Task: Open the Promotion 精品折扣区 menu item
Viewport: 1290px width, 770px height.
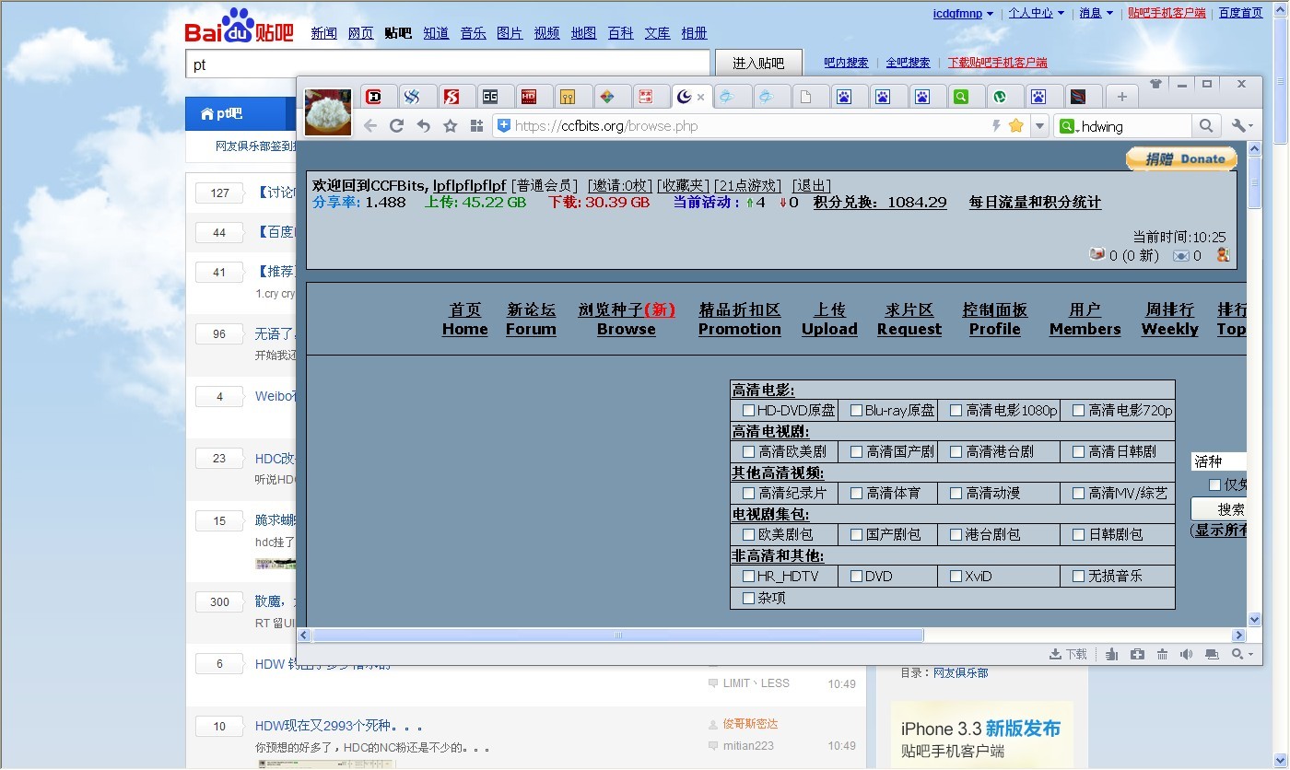Action: [x=739, y=320]
